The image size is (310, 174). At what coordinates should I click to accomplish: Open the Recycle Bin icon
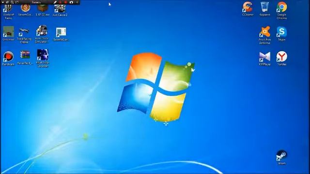tap(265, 9)
